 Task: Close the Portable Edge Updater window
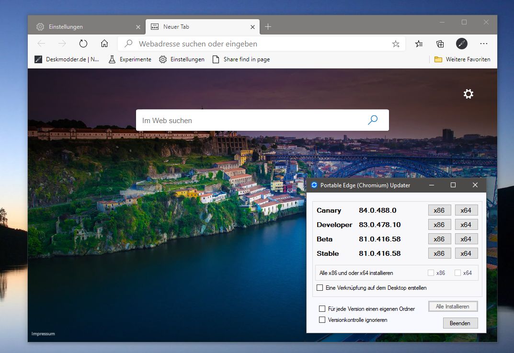click(475, 185)
